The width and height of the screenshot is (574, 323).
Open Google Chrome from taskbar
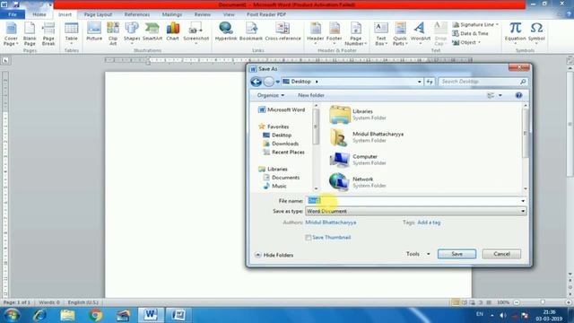pos(95,315)
